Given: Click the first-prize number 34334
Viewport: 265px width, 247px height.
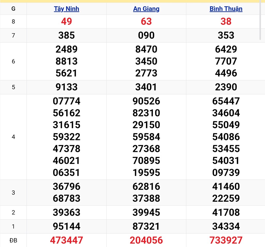Looking at the screenshot, I should 226,226.
